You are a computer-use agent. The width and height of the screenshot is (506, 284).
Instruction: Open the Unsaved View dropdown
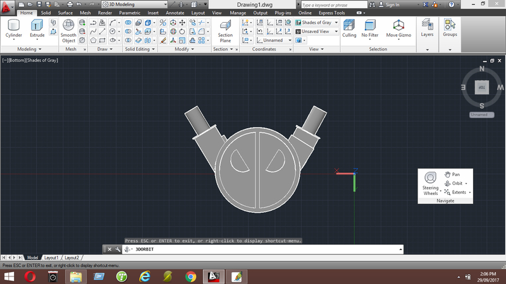pos(317,31)
